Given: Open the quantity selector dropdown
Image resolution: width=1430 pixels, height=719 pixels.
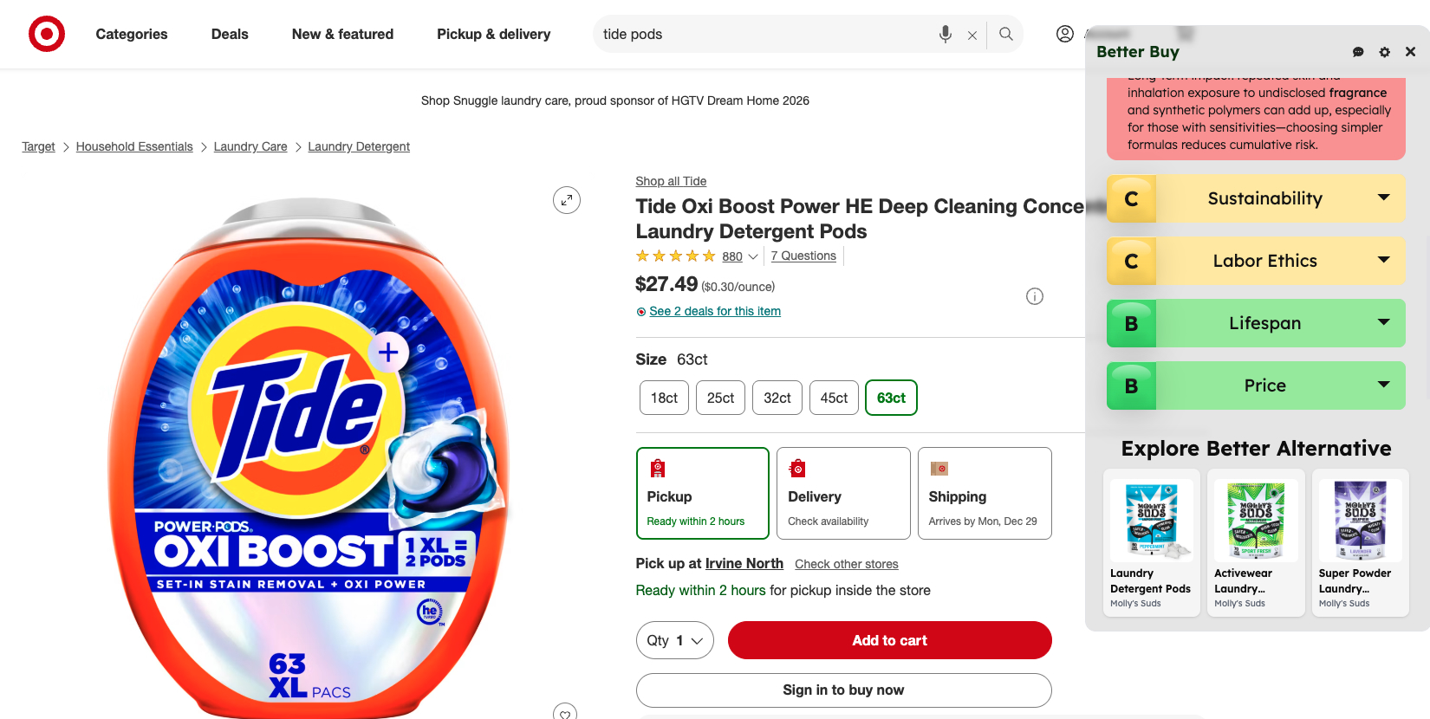Looking at the screenshot, I should tap(675, 640).
